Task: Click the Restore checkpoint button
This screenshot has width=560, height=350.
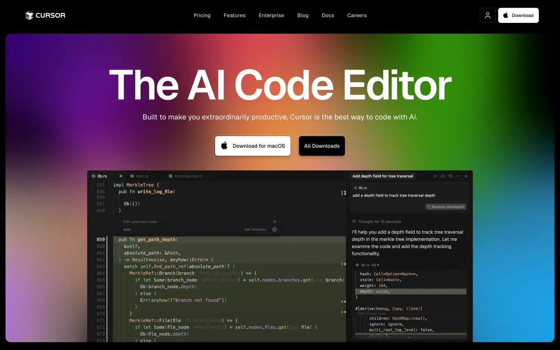Action: coord(446,207)
